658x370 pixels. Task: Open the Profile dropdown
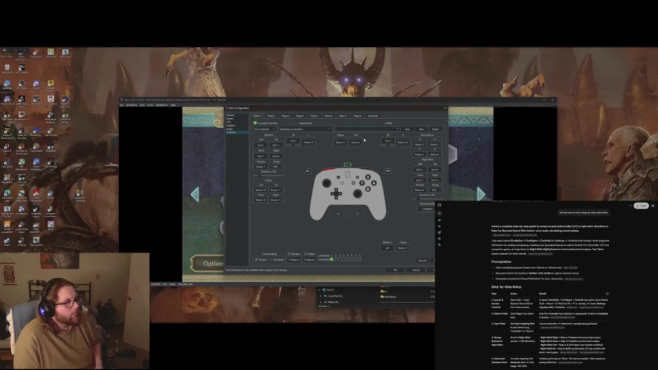pos(367,129)
